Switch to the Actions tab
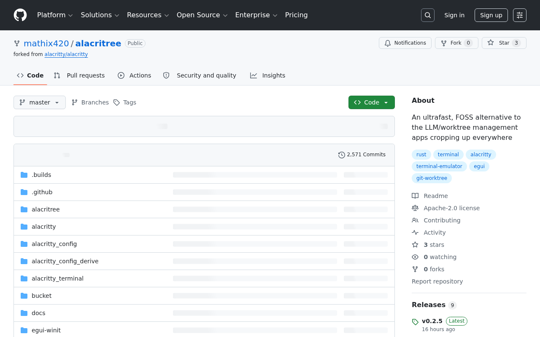 click(135, 75)
